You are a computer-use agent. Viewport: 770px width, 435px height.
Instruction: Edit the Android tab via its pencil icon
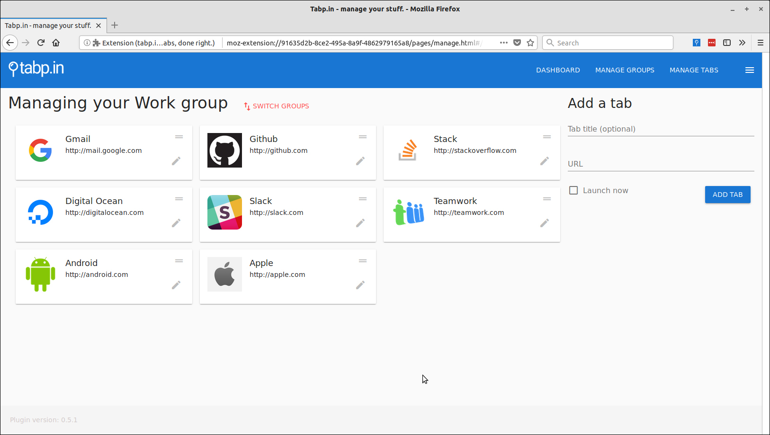176,285
